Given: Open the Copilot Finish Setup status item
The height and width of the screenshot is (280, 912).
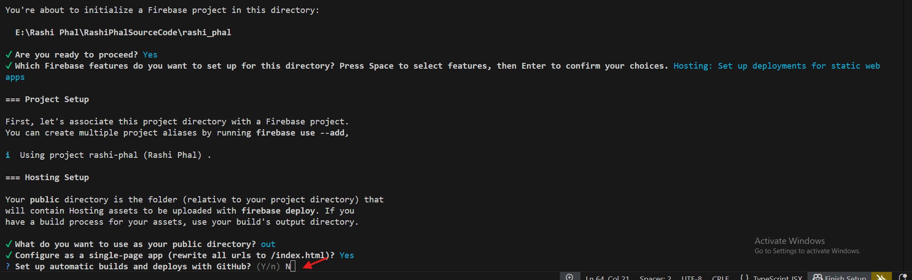Looking at the screenshot, I should click(840, 277).
